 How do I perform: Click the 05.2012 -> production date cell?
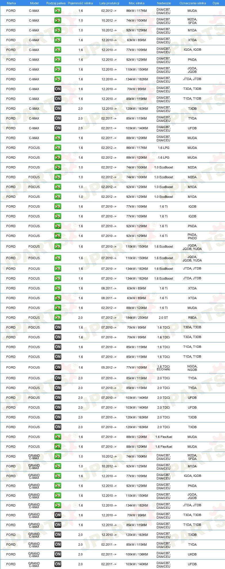click(109, 367)
